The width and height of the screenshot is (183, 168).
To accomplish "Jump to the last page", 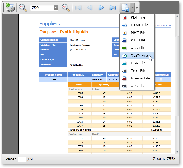I will click(x=112, y=8).
